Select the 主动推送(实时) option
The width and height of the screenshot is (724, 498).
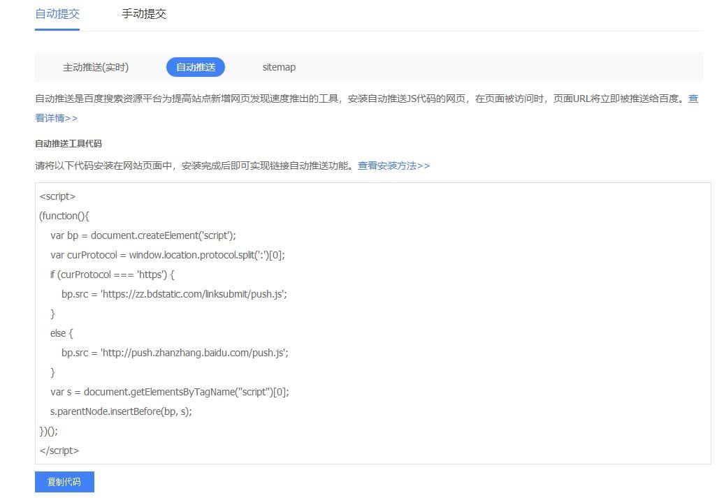point(96,67)
